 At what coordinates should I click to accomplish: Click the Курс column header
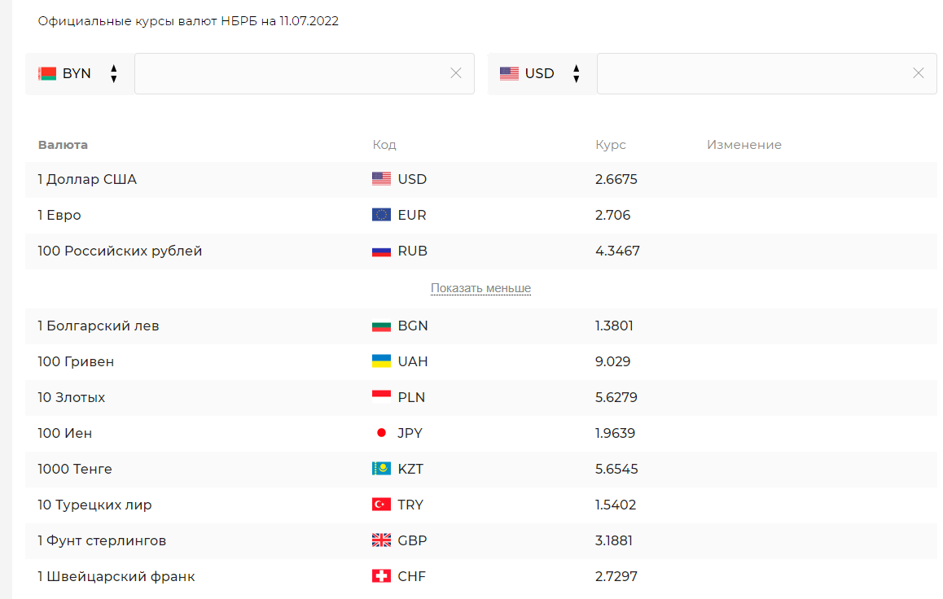(x=610, y=145)
